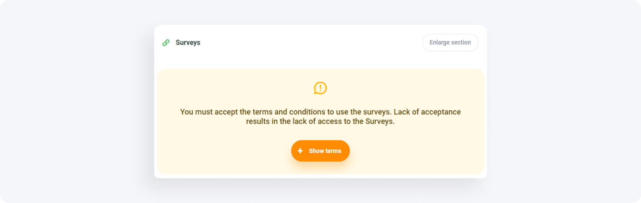Click the gray page background outside the card
Screen dimensions: 641x203
77,101
